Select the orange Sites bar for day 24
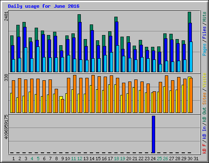 [x=154, y=102]
